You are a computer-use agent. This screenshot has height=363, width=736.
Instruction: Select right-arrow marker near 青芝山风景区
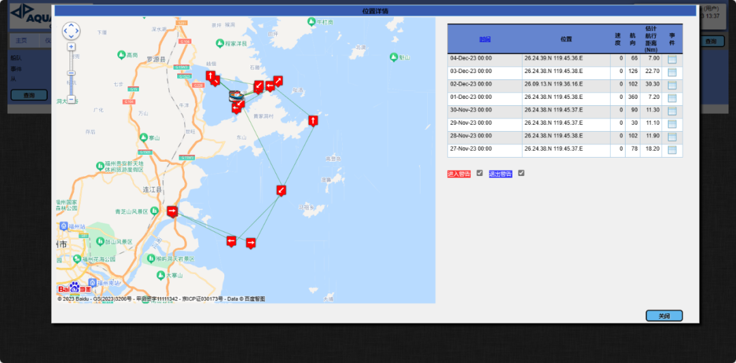pyautogui.click(x=172, y=212)
